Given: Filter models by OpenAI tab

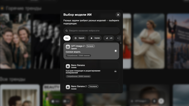Looking at the screenshot, I should pos(79,38).
